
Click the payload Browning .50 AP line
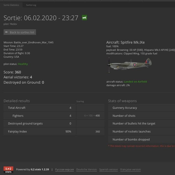140,50
